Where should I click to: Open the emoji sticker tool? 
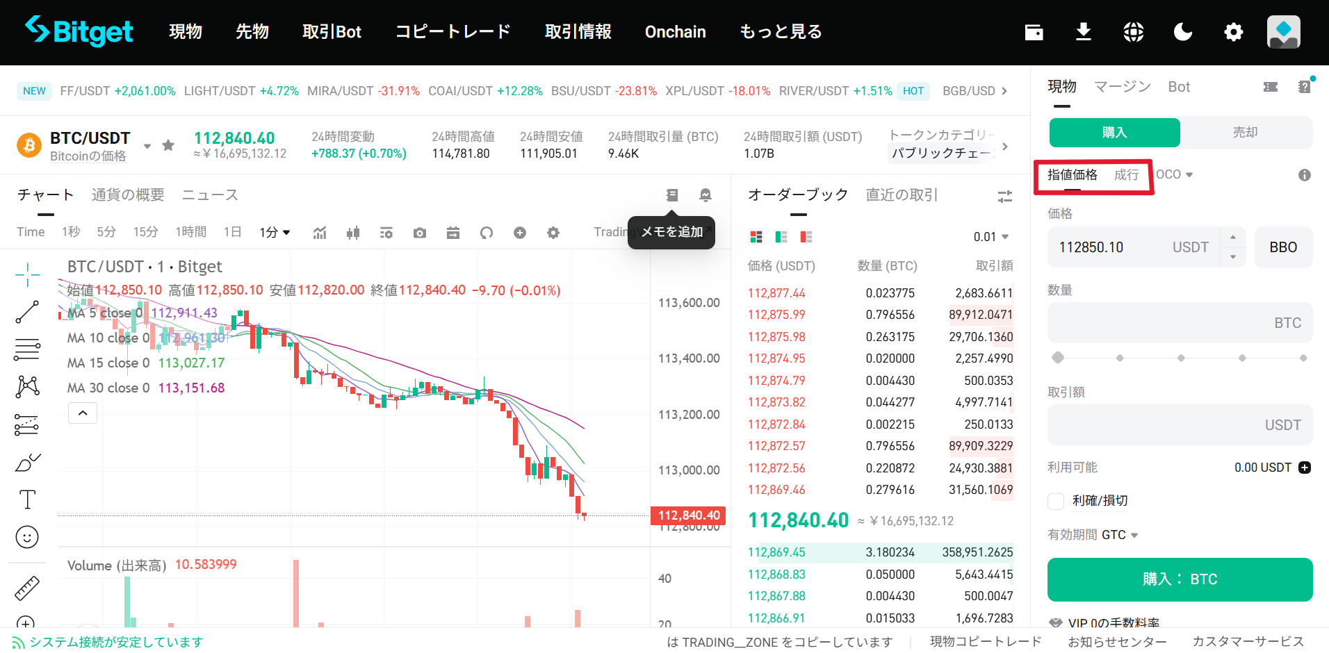tap(27, 537)
